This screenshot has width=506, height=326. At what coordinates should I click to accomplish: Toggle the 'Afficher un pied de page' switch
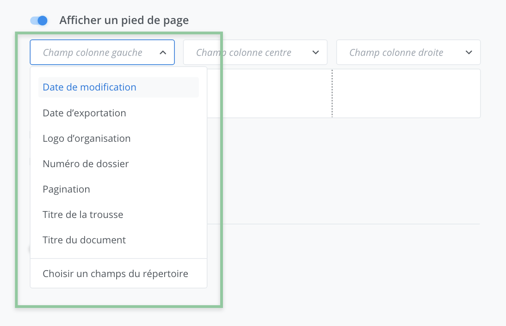pyautogui.click(x=39, y=20)
